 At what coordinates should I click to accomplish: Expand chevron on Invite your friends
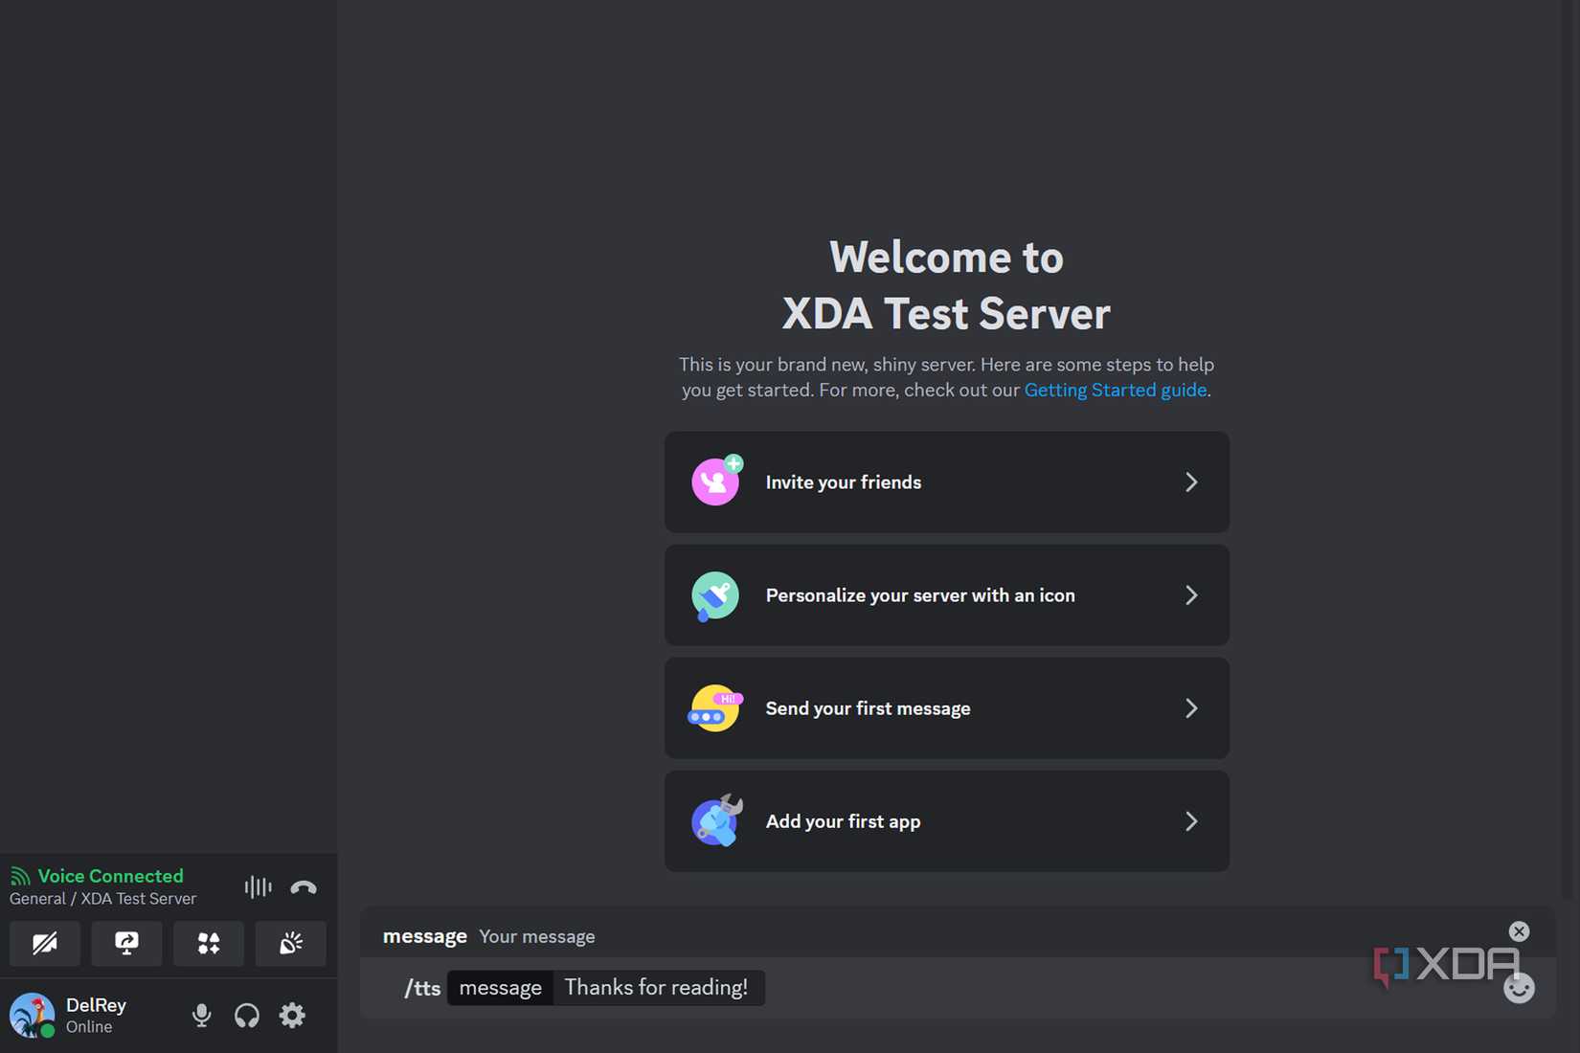coord(1191,482)
